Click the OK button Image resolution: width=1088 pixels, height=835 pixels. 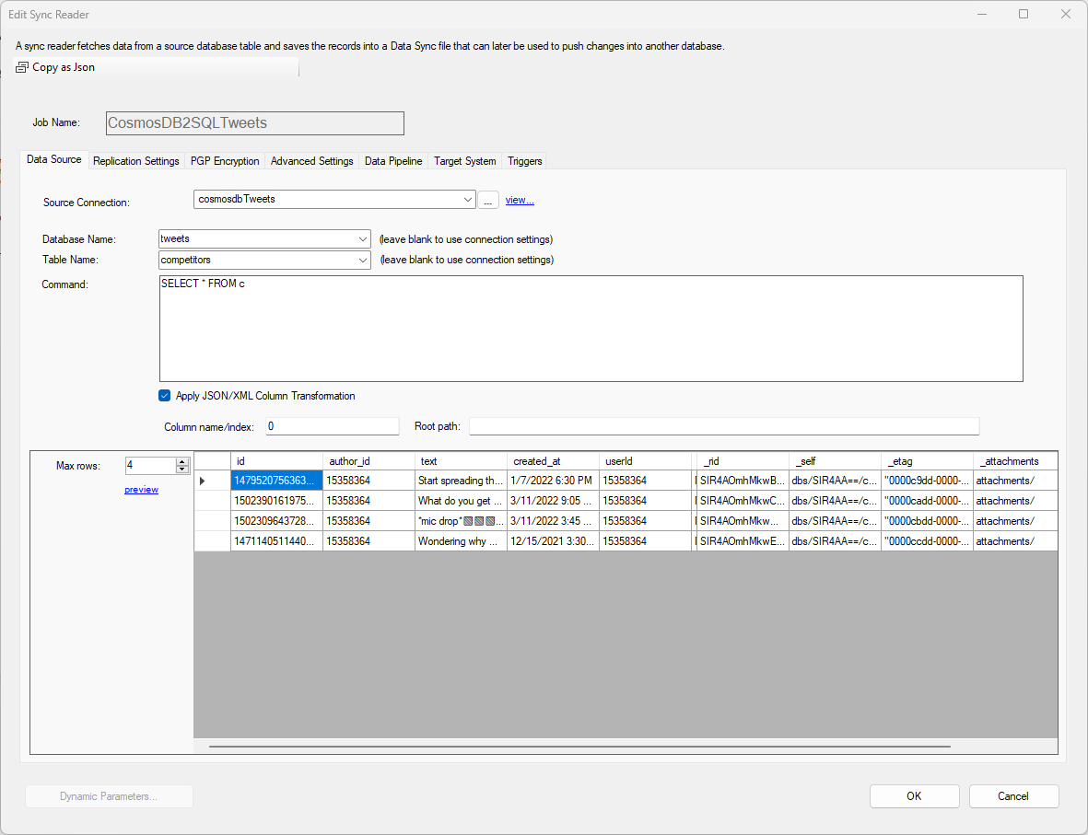pos(915,796)
